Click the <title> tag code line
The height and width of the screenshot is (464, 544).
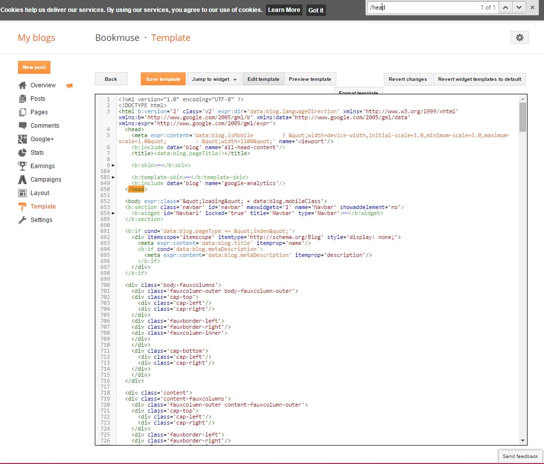click(191, 153)
